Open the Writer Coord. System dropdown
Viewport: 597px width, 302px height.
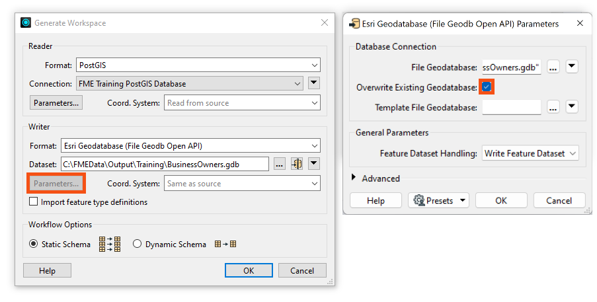tap(242, 183)
